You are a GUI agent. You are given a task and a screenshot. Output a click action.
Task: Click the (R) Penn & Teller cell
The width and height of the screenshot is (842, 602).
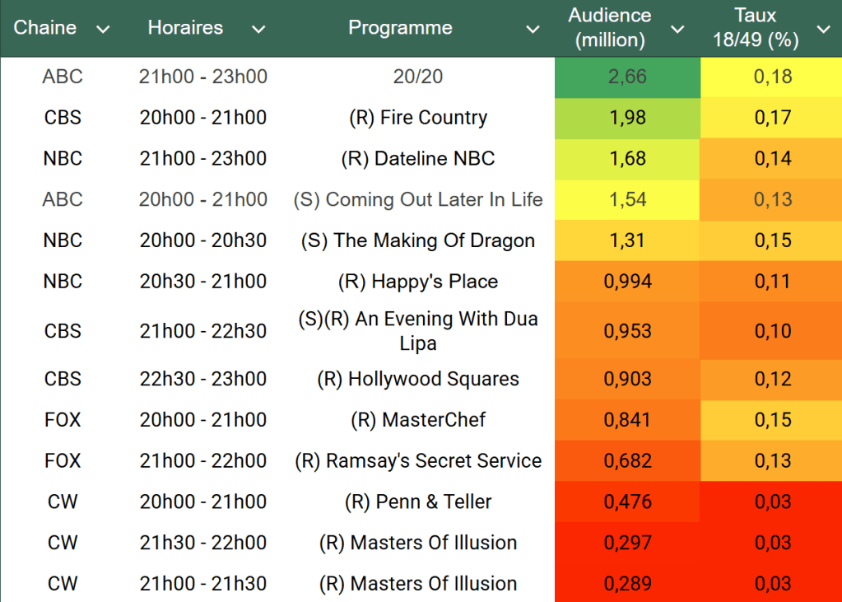coord(418,502)
